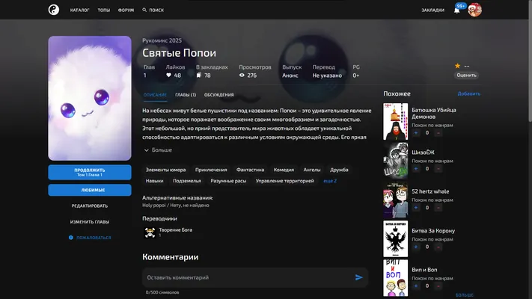
Task: Select the Навыки tag
Action: [154, 181]
